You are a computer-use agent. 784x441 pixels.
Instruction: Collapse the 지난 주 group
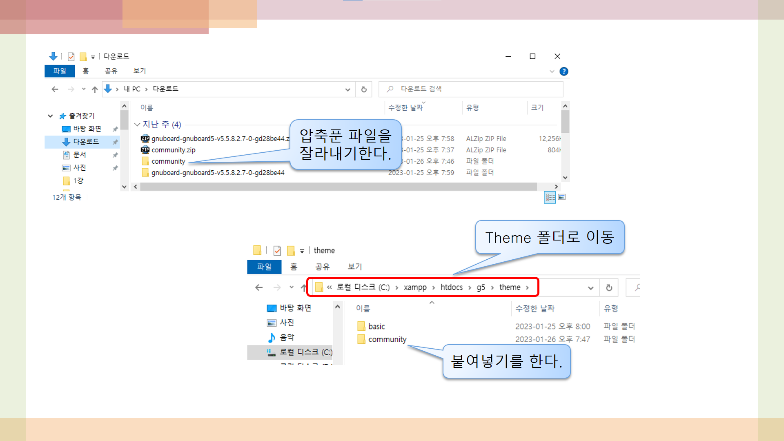137,125
